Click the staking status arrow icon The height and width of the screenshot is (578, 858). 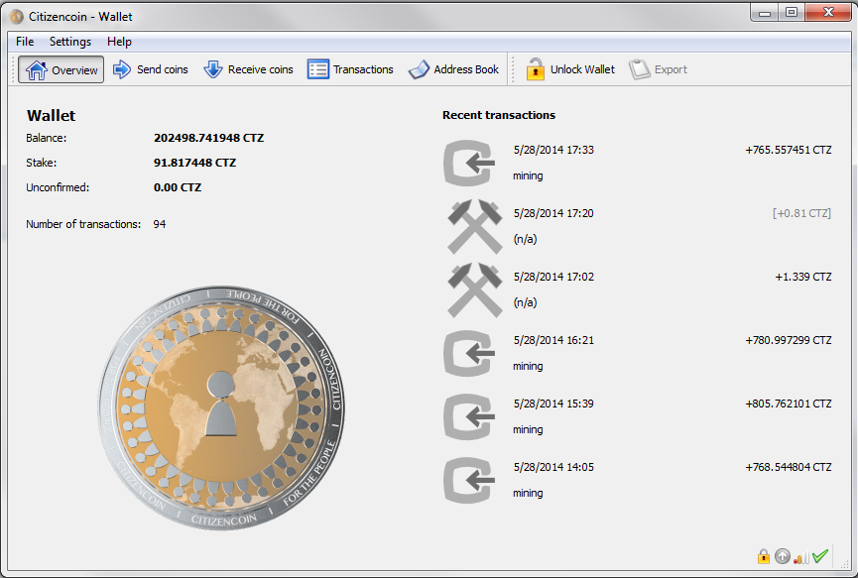point(783,556)
